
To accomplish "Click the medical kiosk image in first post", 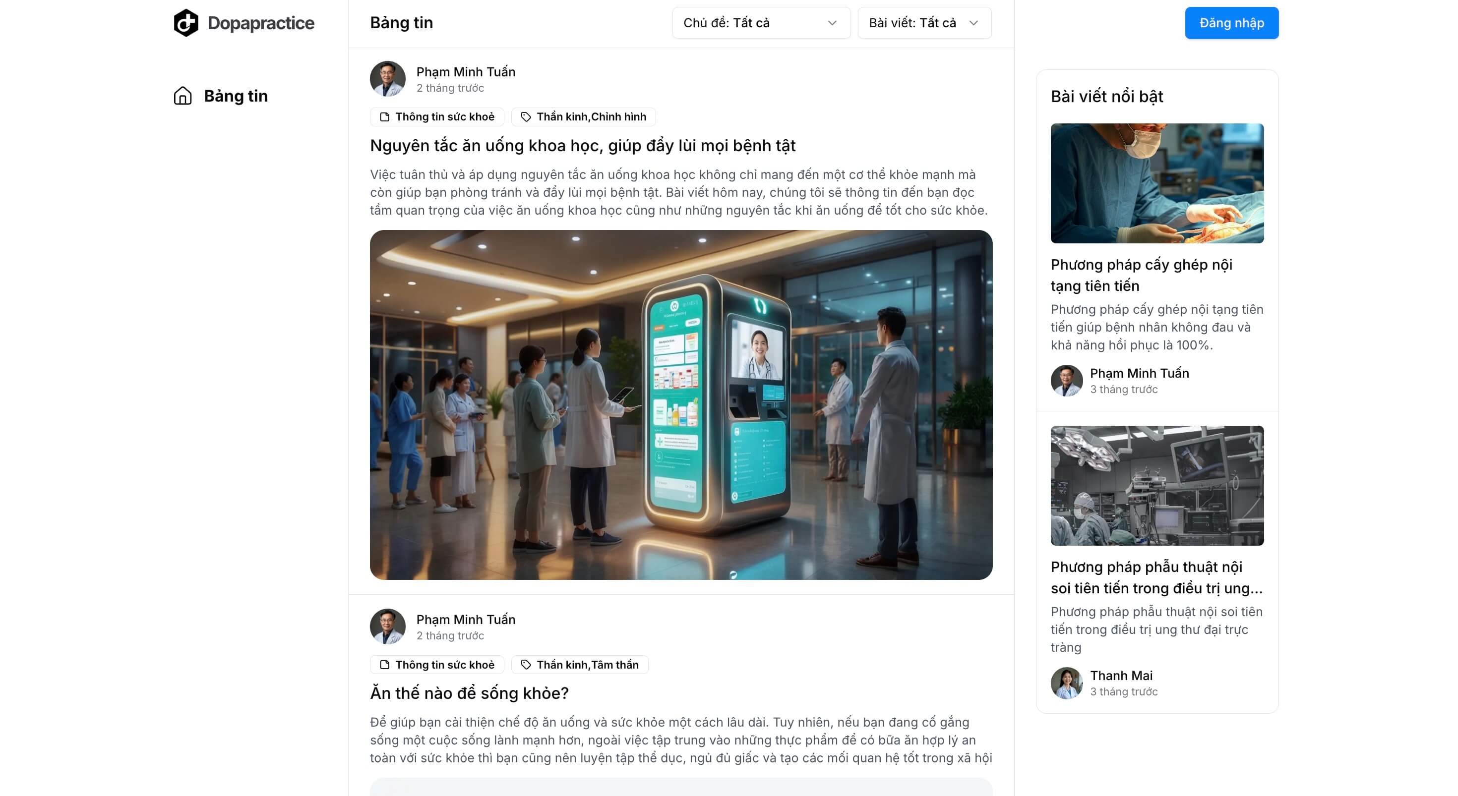I will click(681, 404).
